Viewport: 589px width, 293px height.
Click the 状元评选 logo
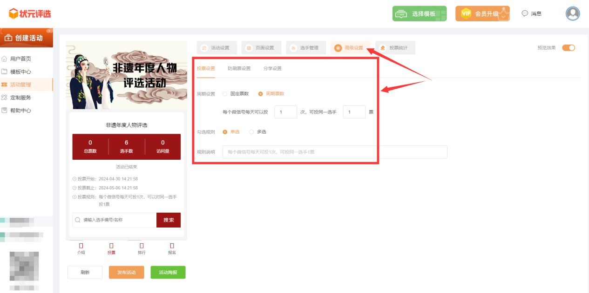tap(30, 14)
